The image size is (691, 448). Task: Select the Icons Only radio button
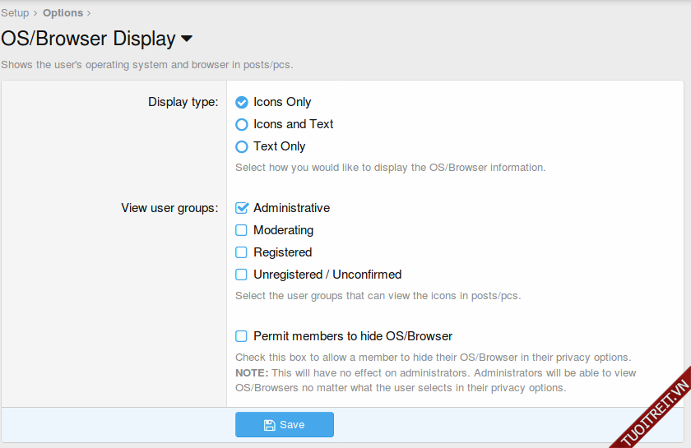click(x=242, y=103)
